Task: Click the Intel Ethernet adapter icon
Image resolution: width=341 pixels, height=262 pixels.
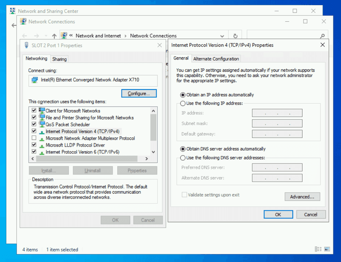Action: coord(35,81)
